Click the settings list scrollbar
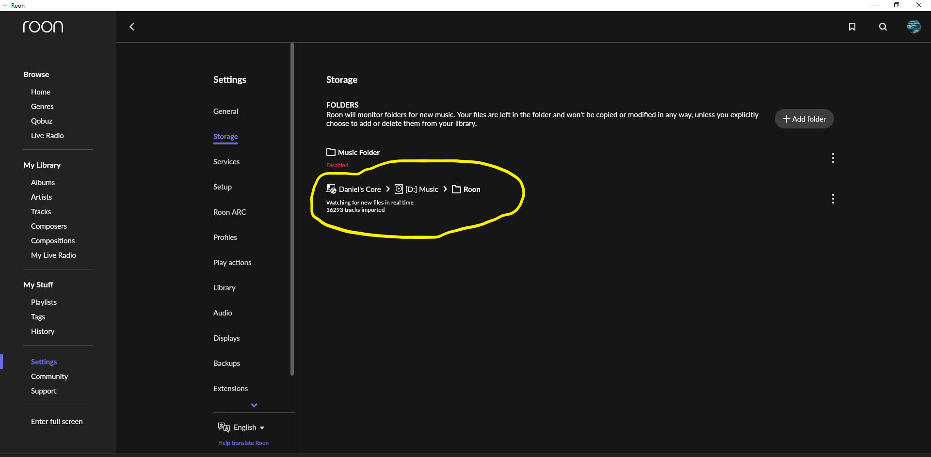 [292, 209]
